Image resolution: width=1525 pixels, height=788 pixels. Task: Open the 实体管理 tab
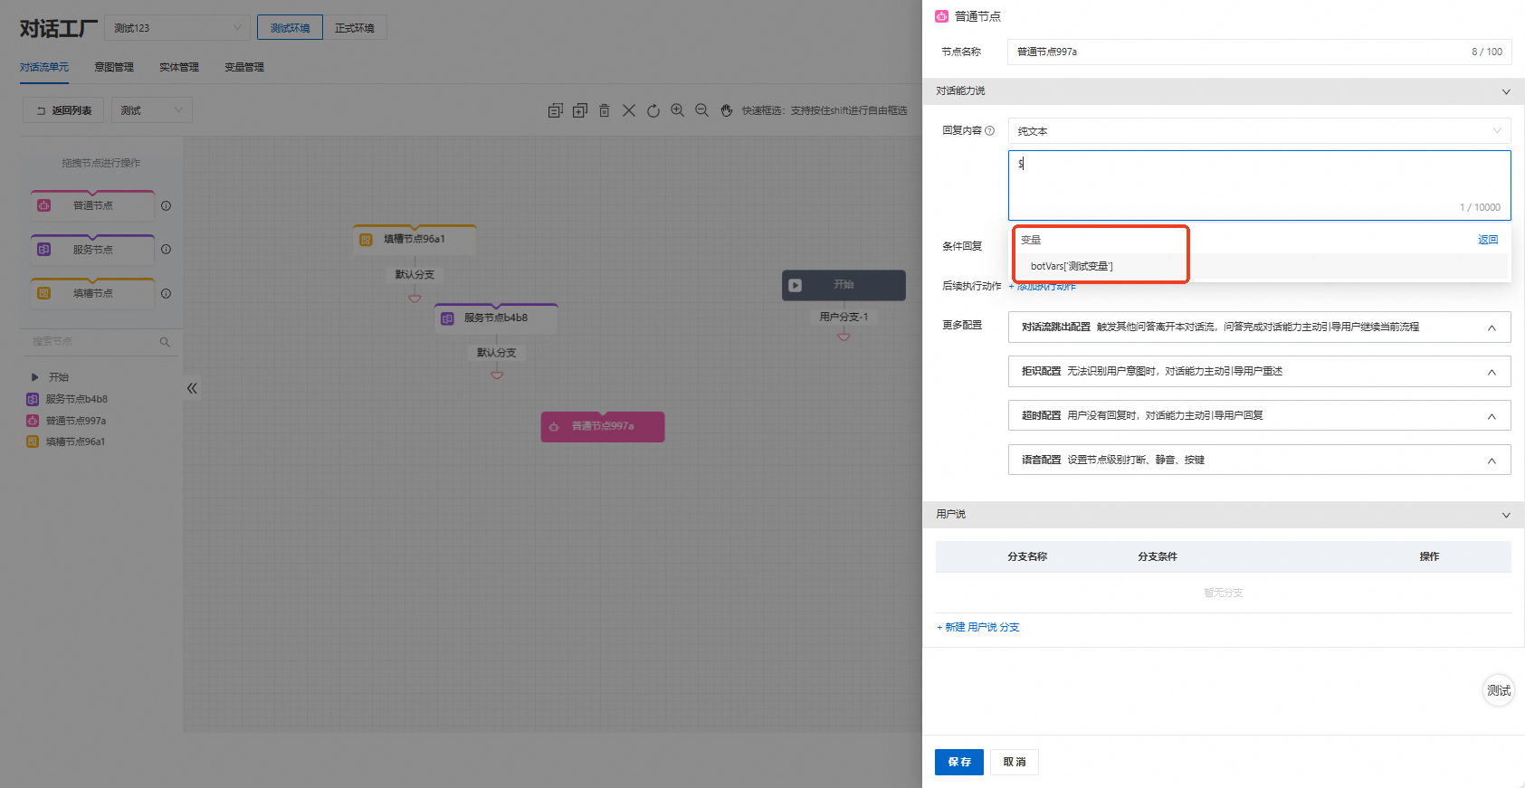click(179, 67)
